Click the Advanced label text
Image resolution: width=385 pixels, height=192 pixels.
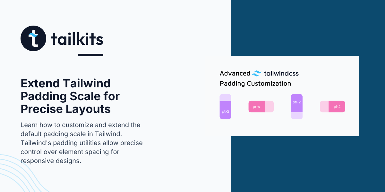pyautogui.click(x=235, y=73)
